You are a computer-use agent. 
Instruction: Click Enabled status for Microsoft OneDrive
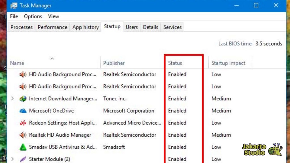point(177,111)
